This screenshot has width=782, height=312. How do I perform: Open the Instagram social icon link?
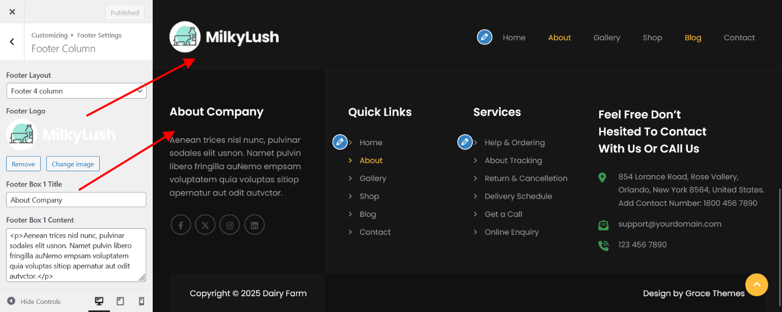pyautogui.click(x=230, y=225)
